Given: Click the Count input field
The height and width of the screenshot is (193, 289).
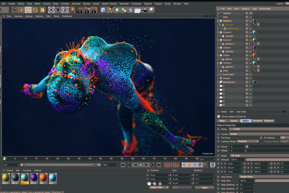Looking at the screenshot, I should pos(237,146).
